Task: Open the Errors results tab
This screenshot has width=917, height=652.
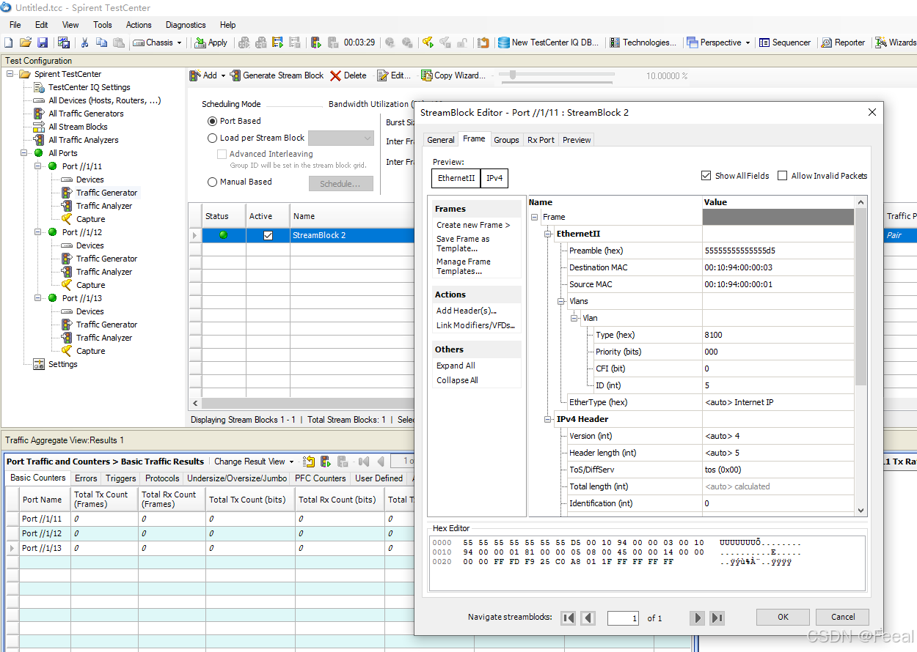Action: 85,478
